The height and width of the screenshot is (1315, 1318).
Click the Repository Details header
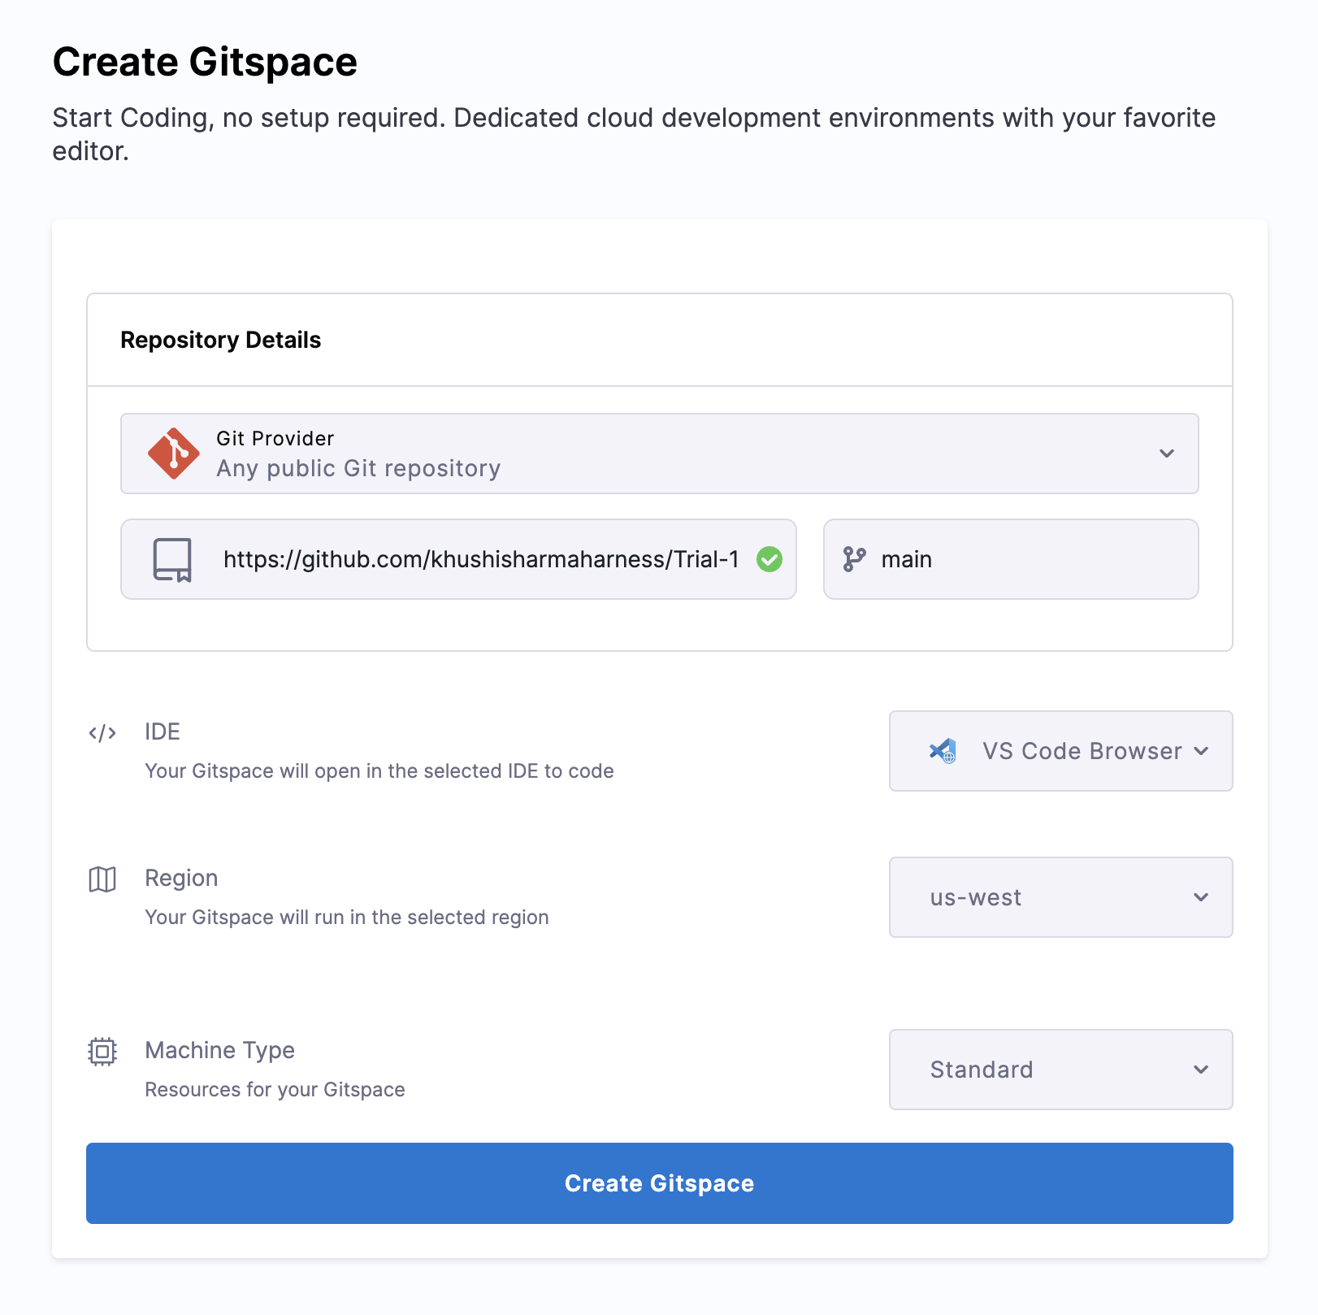tap(221, 340)
